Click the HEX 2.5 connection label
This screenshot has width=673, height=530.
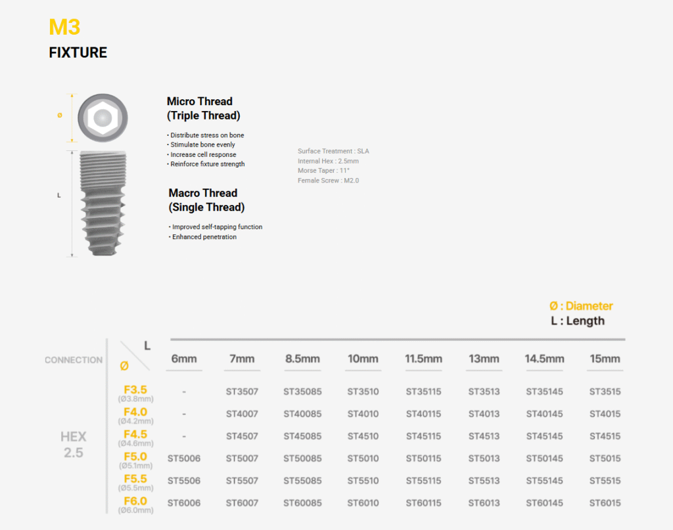point(74,445)
